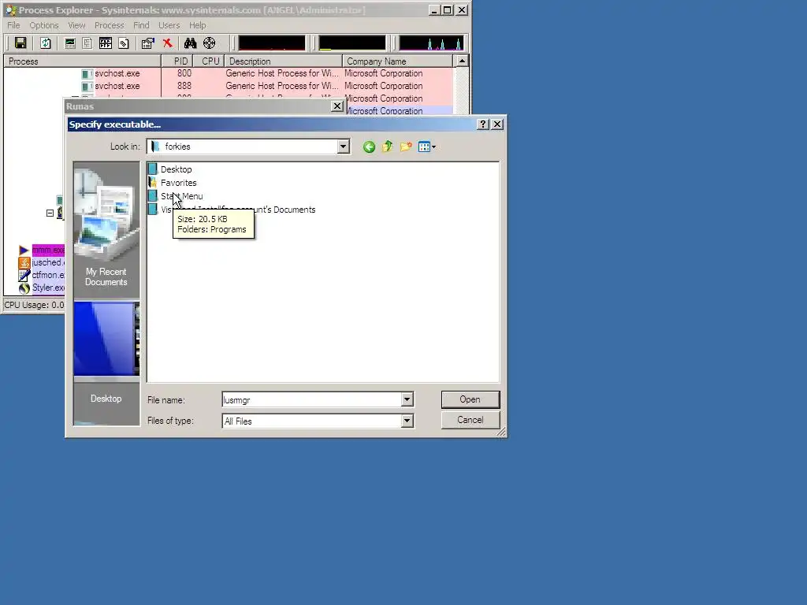Click the Process column header
The width and height of the screenshot is (807, 605).
pyautogui.click(x=82, y=61)
